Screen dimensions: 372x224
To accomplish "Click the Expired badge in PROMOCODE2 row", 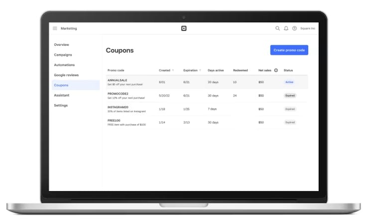I will coord(290,96).
